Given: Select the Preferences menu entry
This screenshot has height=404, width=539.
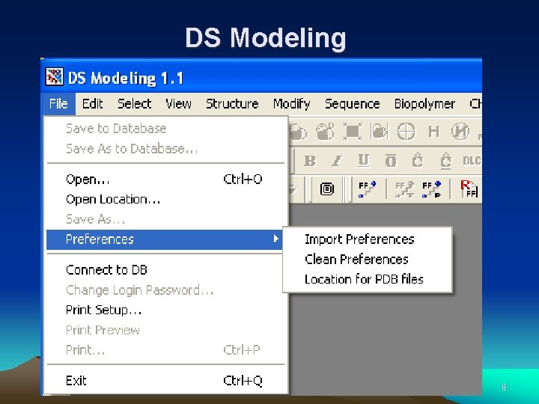Looking at the screenshot, I should point(165,239).
